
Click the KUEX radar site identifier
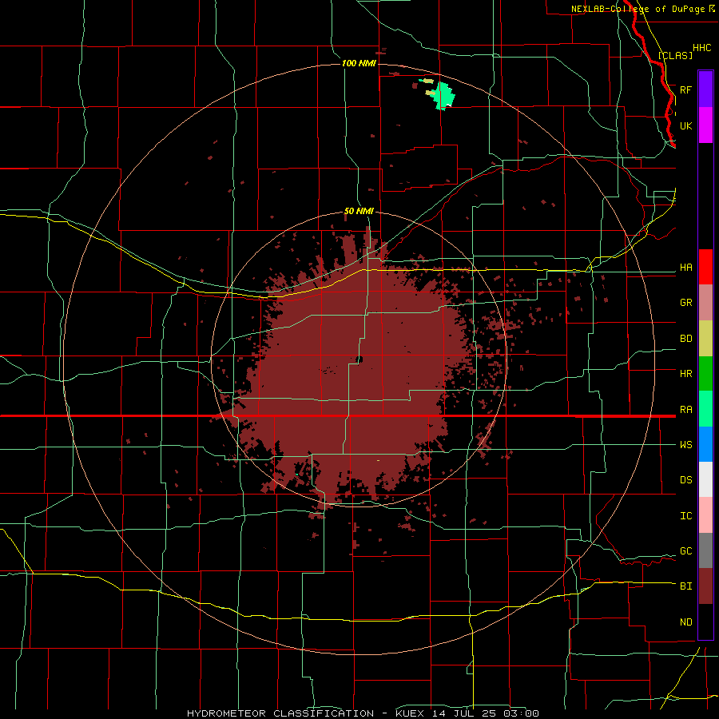[x=411, y=713]
